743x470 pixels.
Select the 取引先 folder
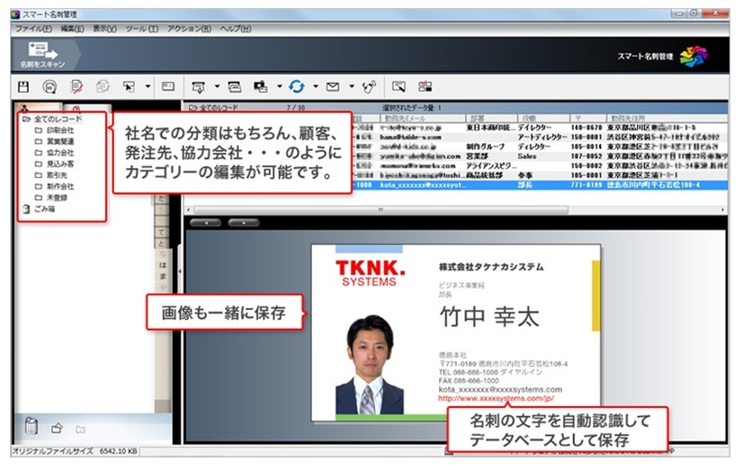click(51, 175)
